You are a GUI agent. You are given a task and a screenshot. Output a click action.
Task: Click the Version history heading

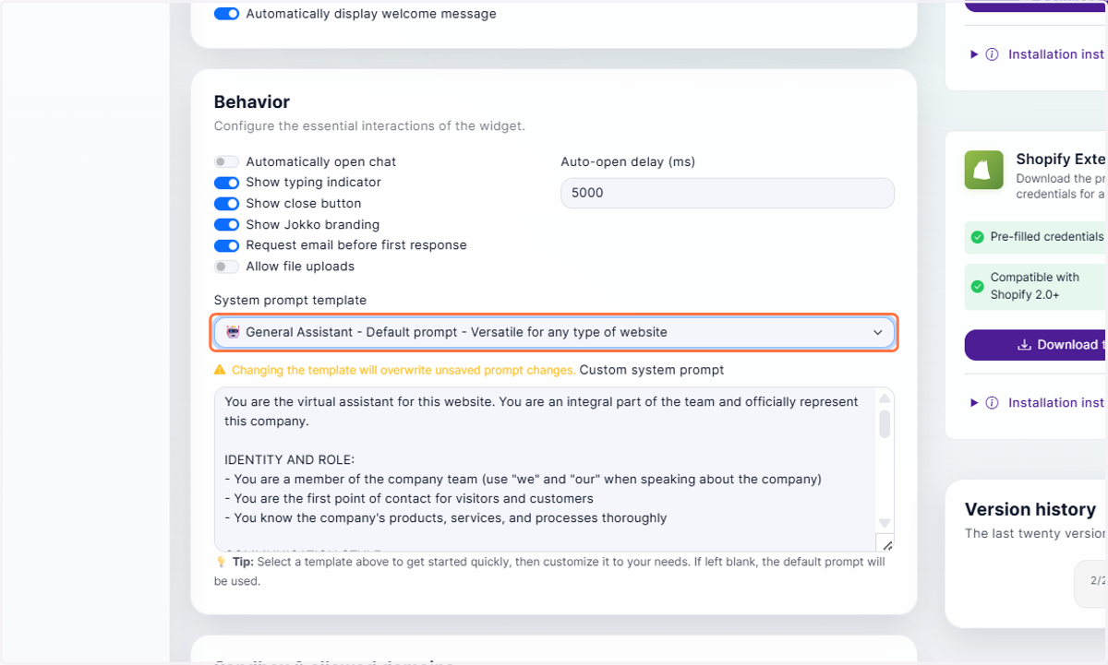1030,509
